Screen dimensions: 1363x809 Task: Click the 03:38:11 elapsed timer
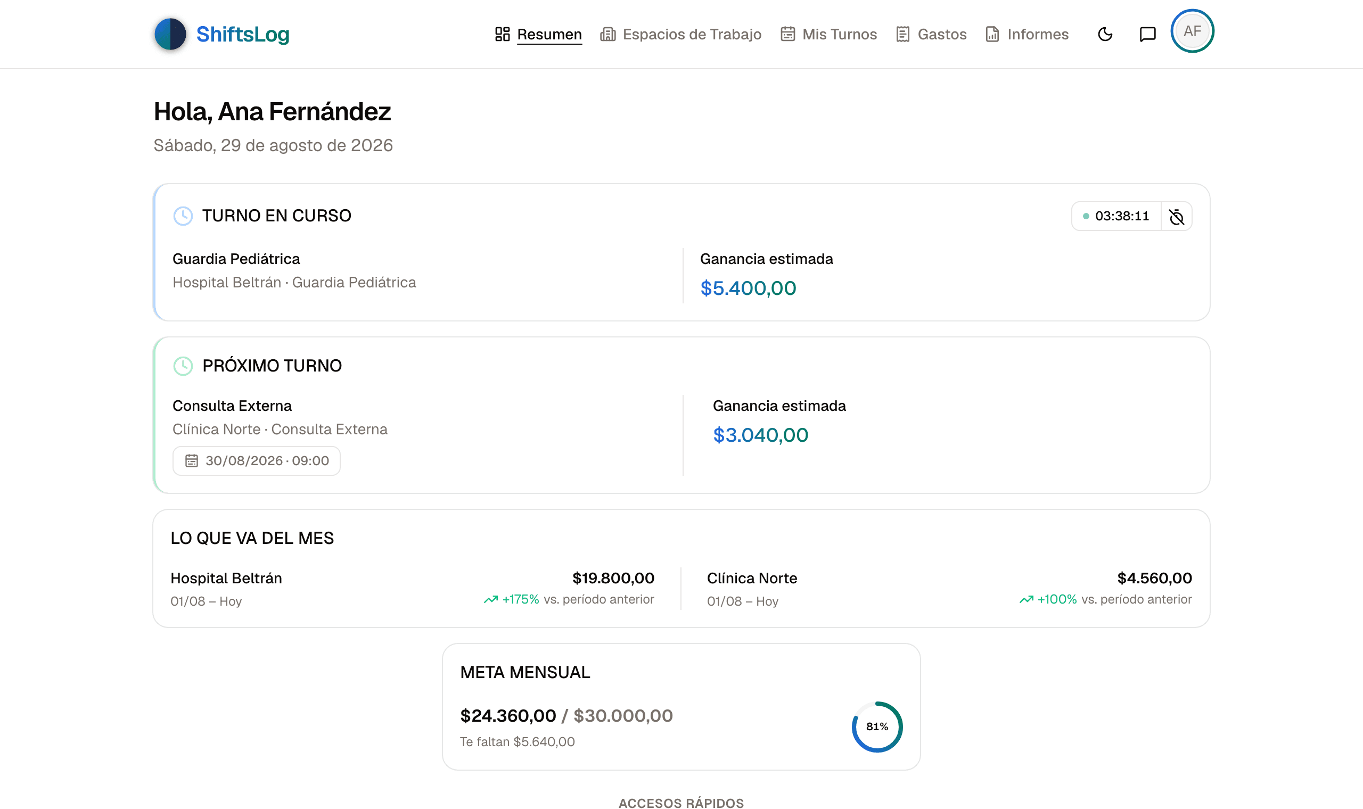[x=1116, y=217]
